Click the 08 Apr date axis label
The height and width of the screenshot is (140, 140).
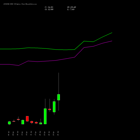coord(9,134)
